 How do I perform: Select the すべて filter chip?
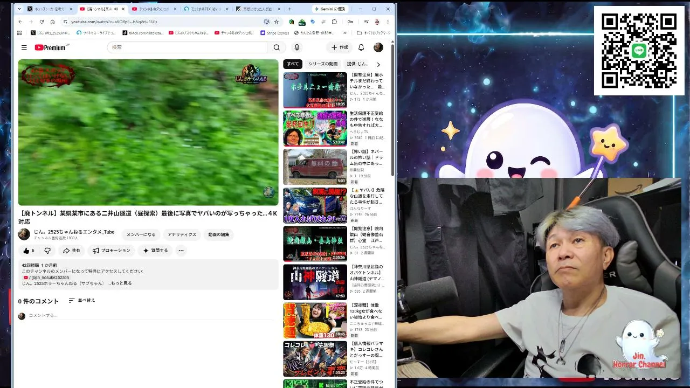click(x=293, y=64)
